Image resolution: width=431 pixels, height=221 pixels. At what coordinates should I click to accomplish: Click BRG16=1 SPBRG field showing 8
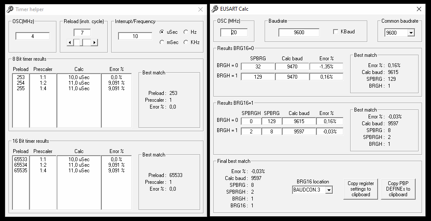click(272, 131)
